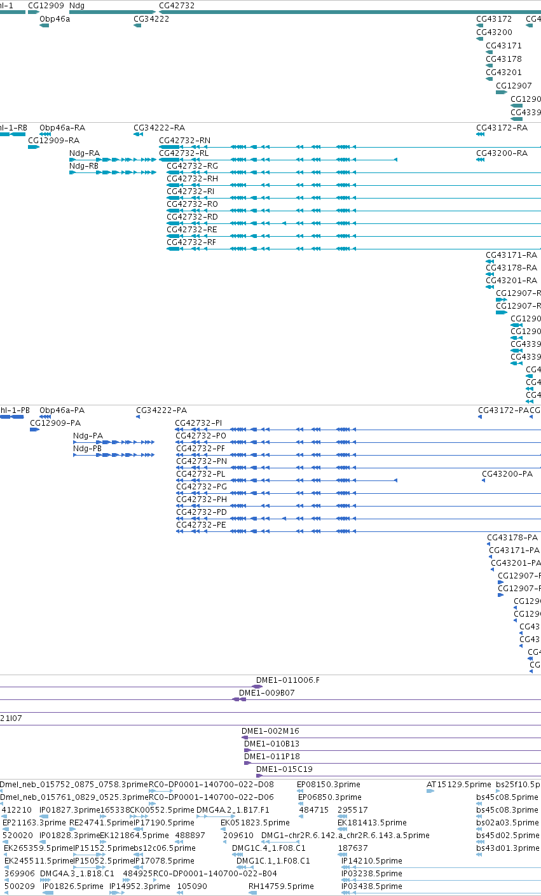Select the CG42732-RD transcript label

192,217
